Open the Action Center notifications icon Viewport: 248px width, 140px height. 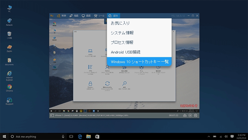(232, 136)
